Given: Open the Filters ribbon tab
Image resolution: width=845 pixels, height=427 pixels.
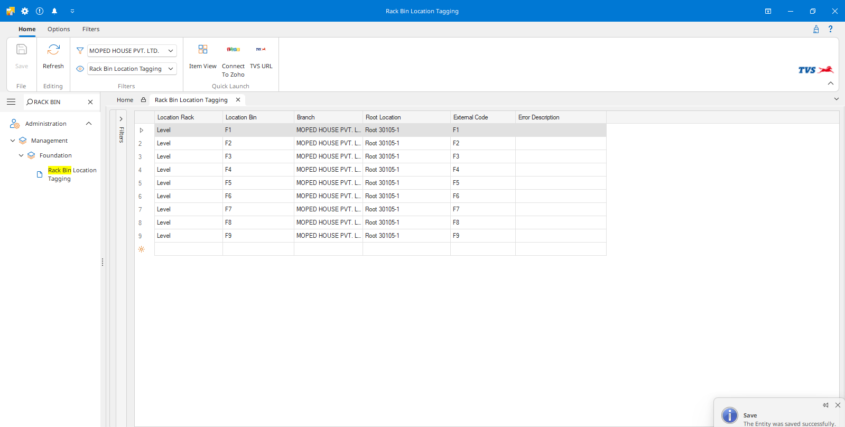Looking at the screenshot, I should click(x=91, y=29).
